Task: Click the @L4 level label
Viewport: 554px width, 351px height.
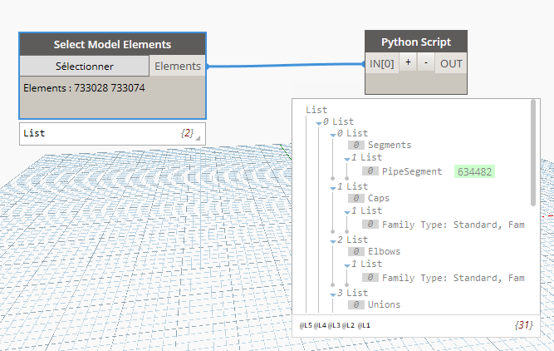Action: pyautogui.click(x=320, y=325)
